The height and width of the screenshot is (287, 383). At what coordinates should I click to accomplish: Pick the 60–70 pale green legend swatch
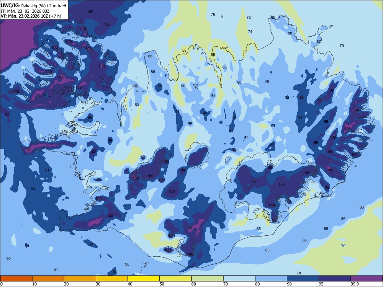(x=207, y=279)
